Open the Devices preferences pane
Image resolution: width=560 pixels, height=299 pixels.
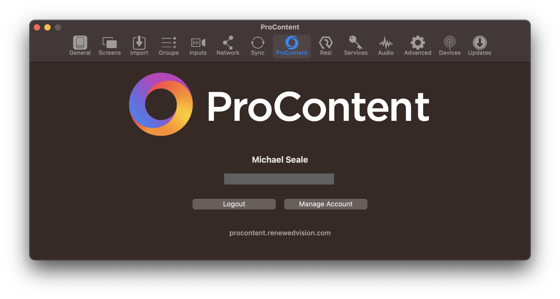click(450, 46)
